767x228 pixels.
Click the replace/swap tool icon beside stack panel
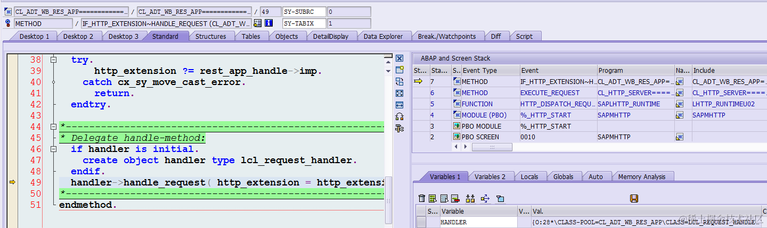pos(399,81)
